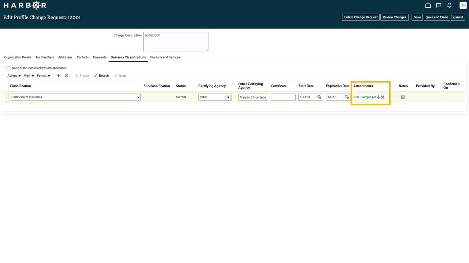
Task: Open the Expiration Date calendar picker
Action: tap(347, 97)
